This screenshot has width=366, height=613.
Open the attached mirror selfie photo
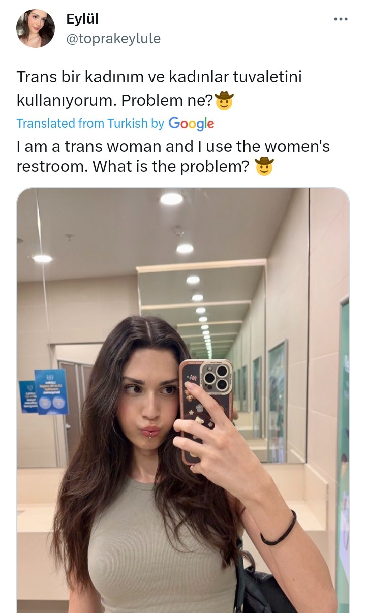coord(183,400)
